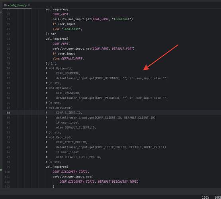Click 'else DEFAULT_TOPIC_PREFIX,' on line 97
The height and width of the screenshot is (199, 221).
pyautogui.click(x=79, y=157)
